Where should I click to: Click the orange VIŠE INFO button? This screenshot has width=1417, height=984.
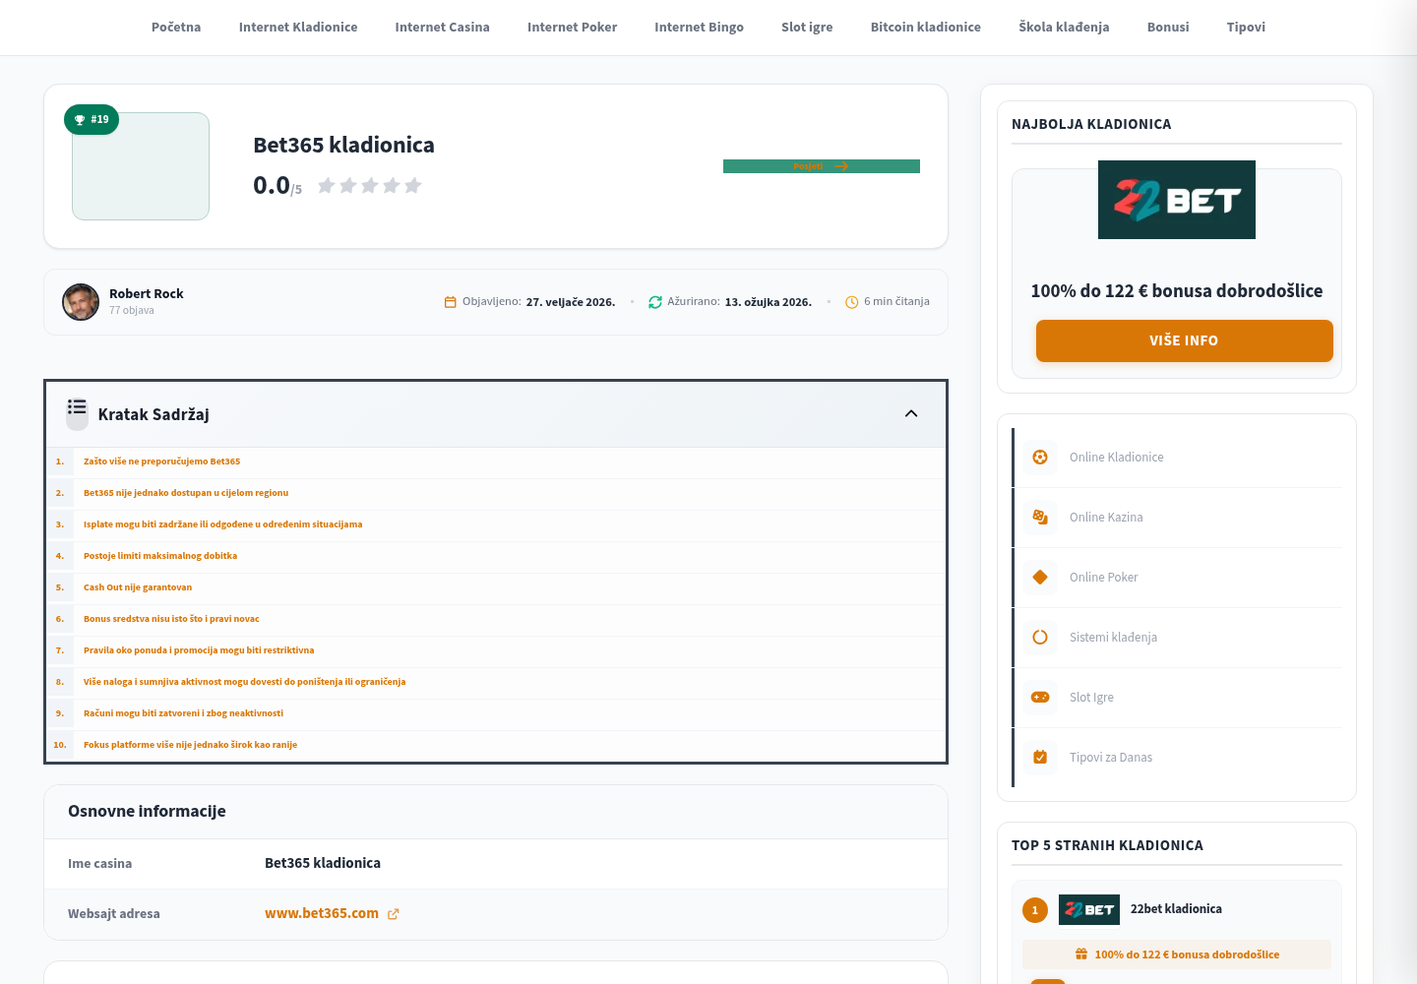point(1185,340)
